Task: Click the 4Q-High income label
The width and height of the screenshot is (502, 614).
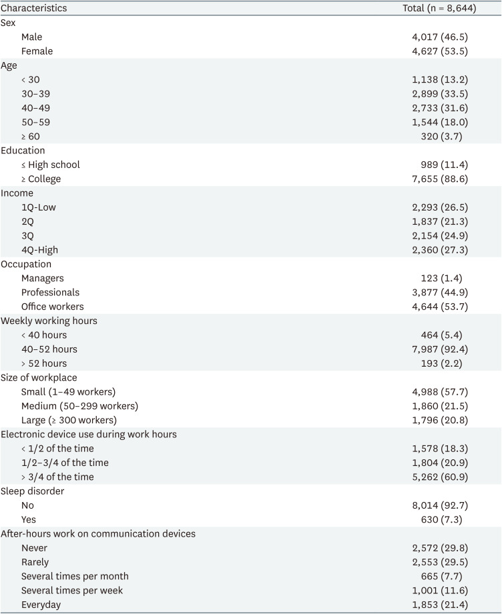Action: click(39, 250)
